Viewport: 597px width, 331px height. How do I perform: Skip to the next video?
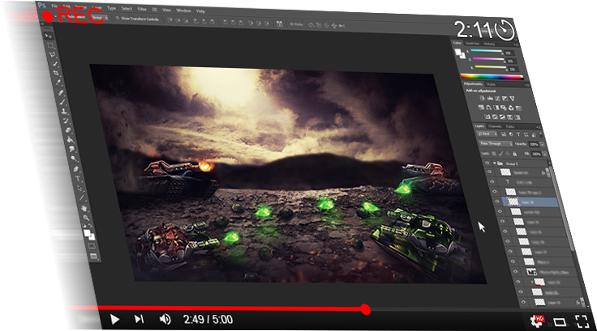coord(139,319)
